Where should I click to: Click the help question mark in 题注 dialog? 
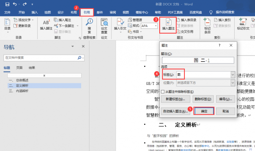tap(219, 45)
